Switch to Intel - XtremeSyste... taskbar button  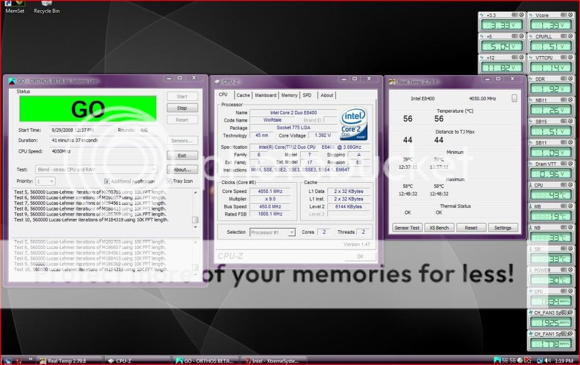point(274,360)
